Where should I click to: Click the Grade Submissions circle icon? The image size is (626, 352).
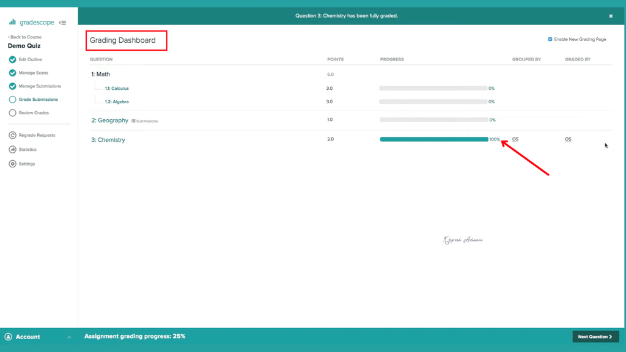coord(12,100)
